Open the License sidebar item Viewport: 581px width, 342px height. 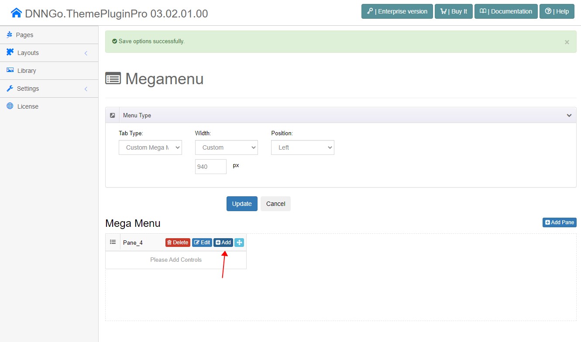[49, 106]
